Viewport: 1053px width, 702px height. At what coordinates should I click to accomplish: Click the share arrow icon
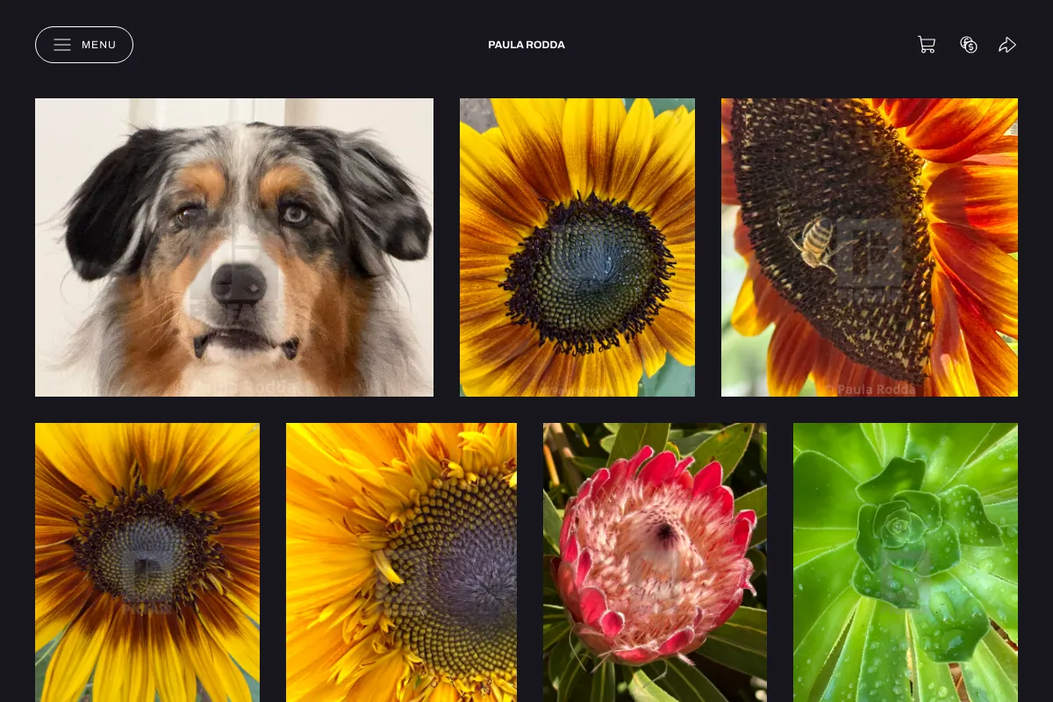tap(1007, 45)
